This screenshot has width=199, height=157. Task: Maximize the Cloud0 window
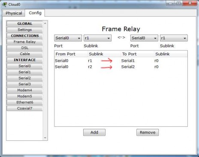click(x=178, y=3)
